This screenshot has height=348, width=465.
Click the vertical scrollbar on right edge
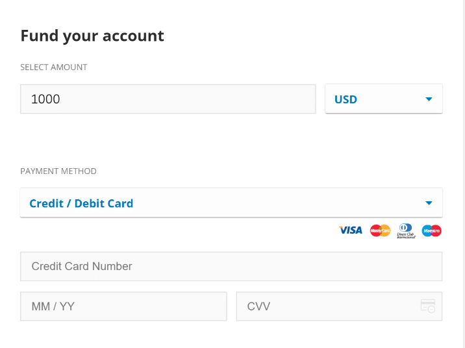tap(464, 174)
